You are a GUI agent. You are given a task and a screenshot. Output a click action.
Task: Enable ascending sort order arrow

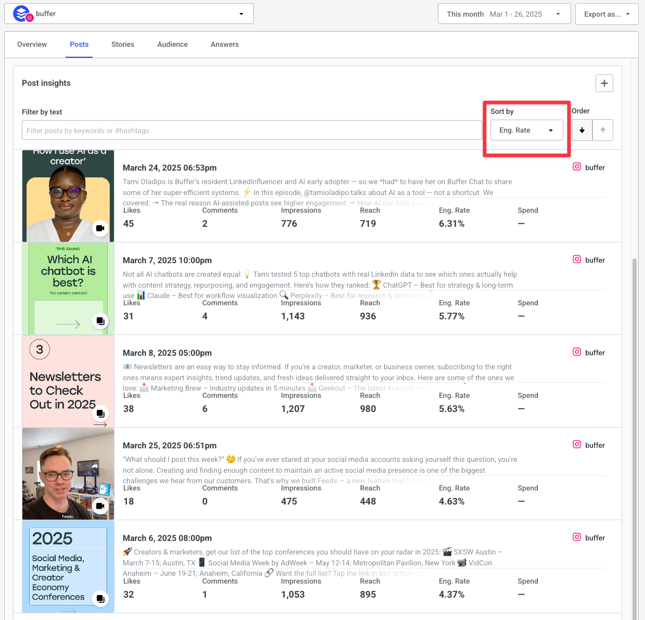[x=602, y=130]
